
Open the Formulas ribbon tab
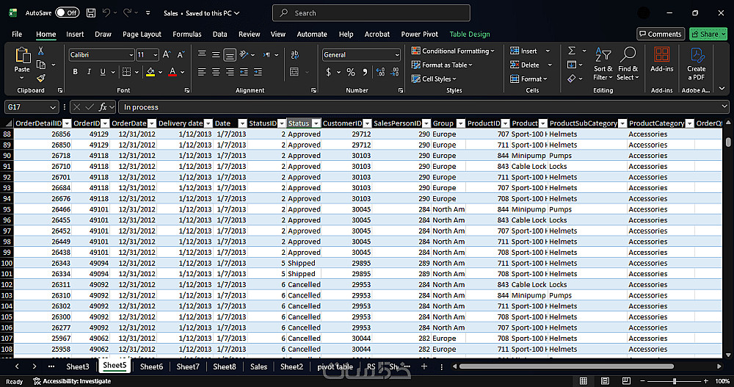[186, 34]
